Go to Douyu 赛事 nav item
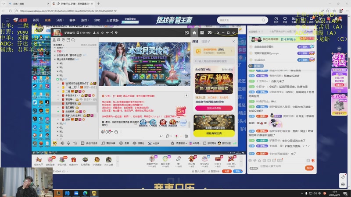This screenshot has height=197, width=351. 72,20
